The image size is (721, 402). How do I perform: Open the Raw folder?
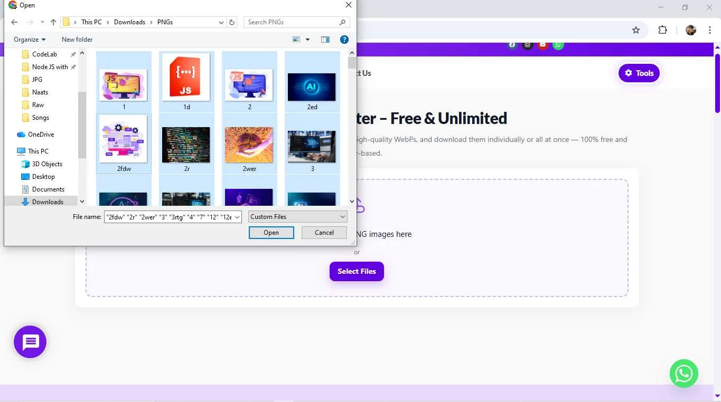pyautogui.click(x=38, y=105)
